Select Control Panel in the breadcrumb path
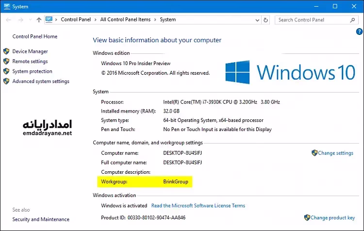Viewport: 364px width, 231px height. (x=76, y=20)
